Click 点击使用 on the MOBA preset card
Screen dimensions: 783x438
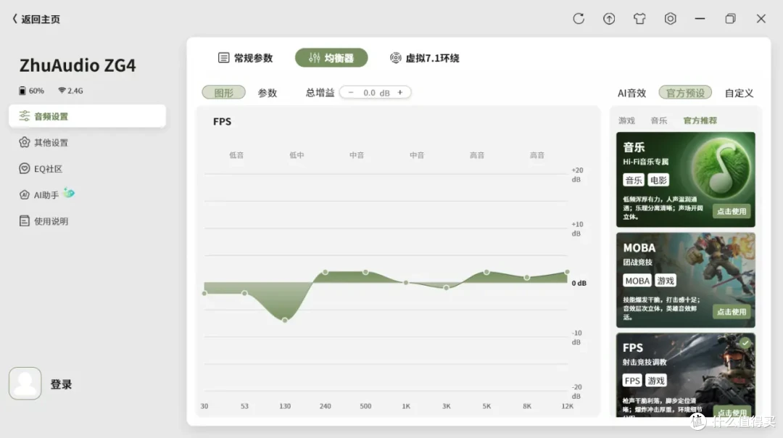(x=732, y=312)
